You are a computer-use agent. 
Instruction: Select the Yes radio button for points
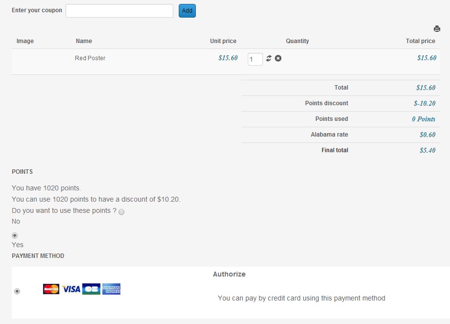[x=15, y=235]
